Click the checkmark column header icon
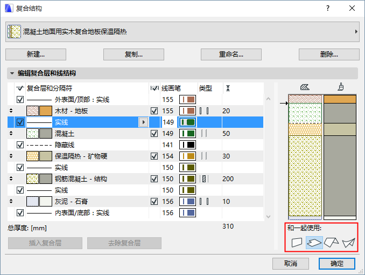 coord(20,88)
